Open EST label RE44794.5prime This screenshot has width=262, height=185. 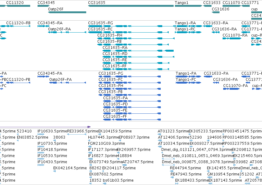185,168
